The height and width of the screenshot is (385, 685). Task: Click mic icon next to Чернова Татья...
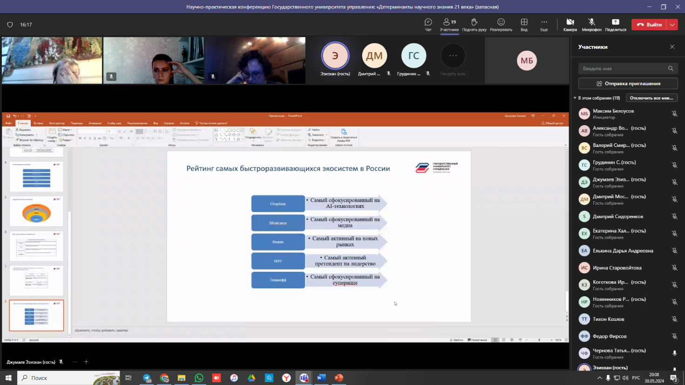point(674,353)
